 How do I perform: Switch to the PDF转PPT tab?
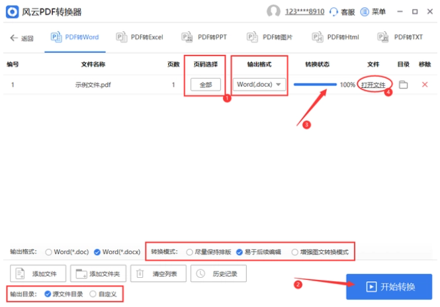tap(204, 37)
